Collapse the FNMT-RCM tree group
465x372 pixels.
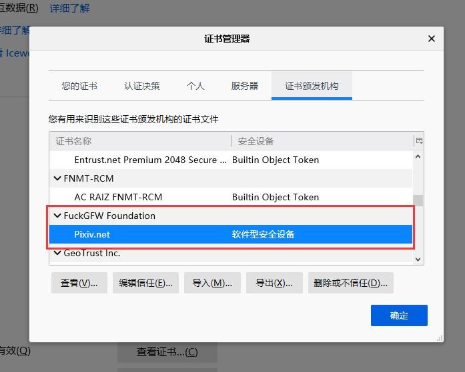click(x=57, y=178)
